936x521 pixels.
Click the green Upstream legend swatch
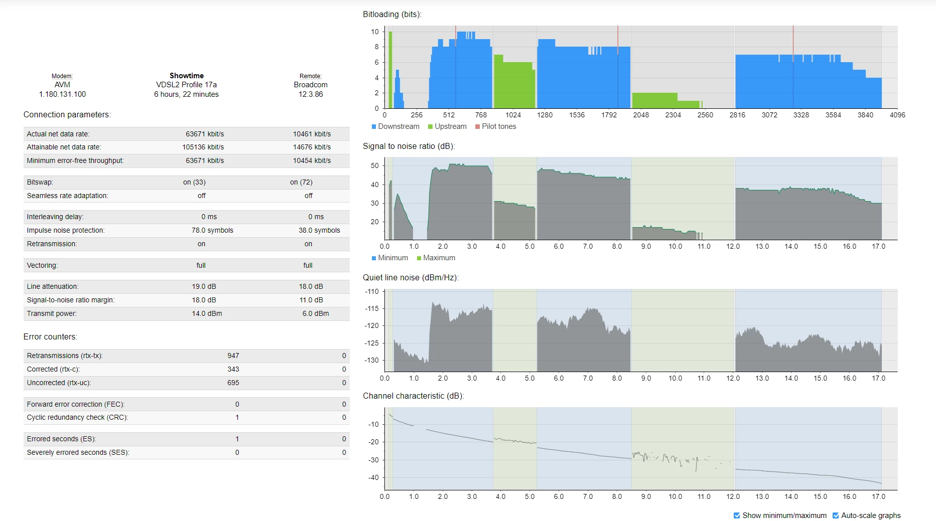click(430, 127)
